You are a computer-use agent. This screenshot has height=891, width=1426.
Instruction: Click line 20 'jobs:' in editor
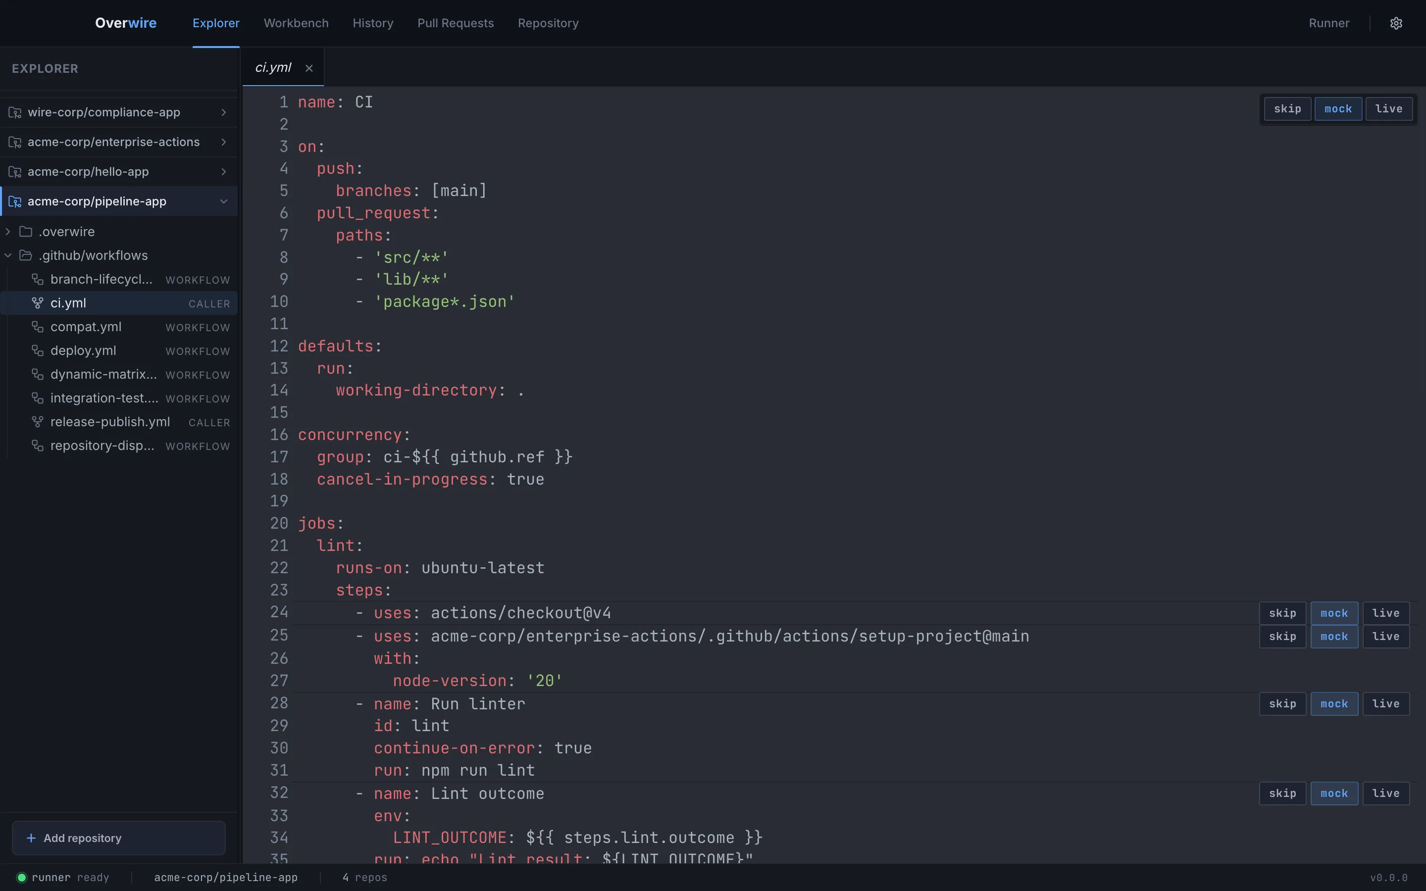[320, 523]
